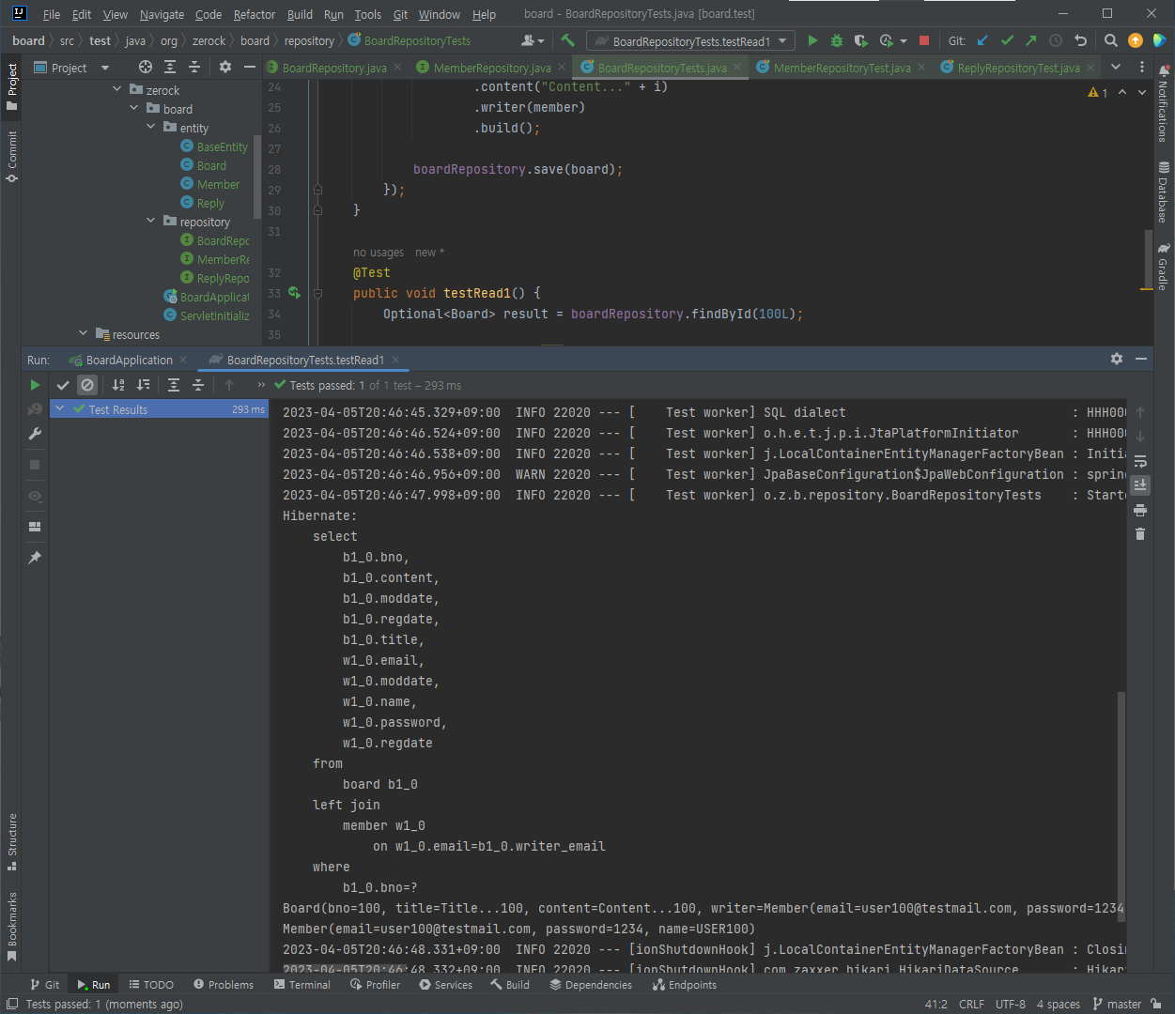Image resolution: width=1175 pixels, height=1014 pixels.
Task: Show hidden editor tabs dropdown
Action: 1116,67
